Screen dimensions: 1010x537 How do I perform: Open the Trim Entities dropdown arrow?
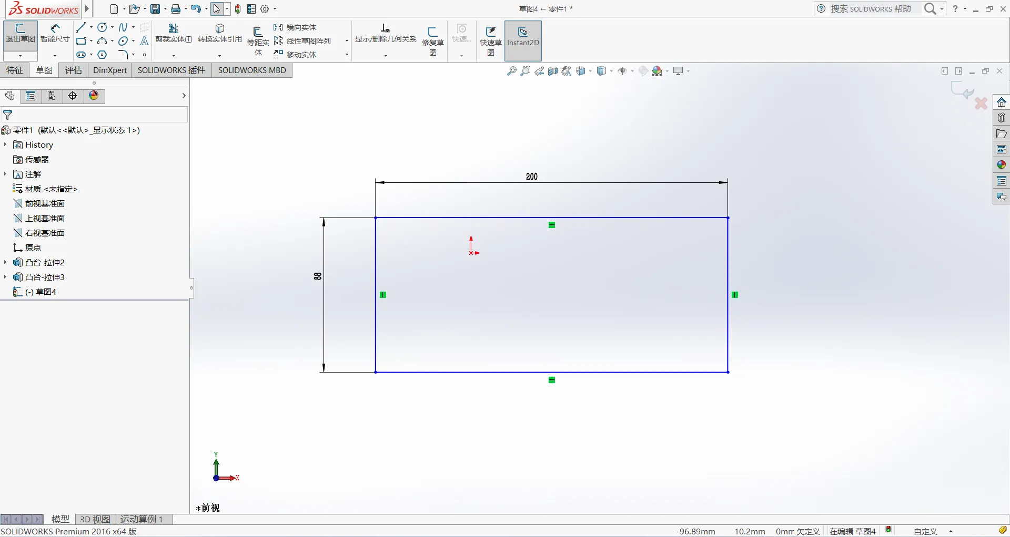[x=174, y=56]
